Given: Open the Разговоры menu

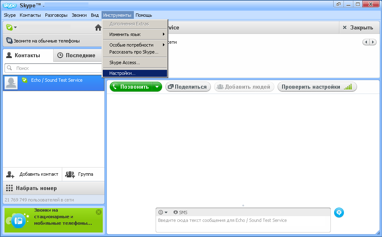Looking at the screenshot, I should [56, 15].
